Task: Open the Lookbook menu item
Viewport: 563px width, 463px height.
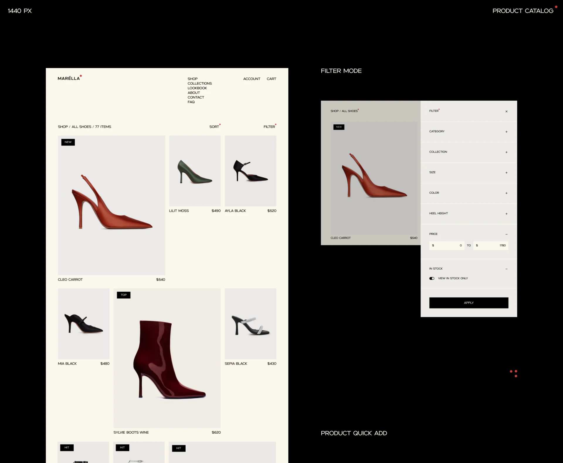Action: [197, 88]
